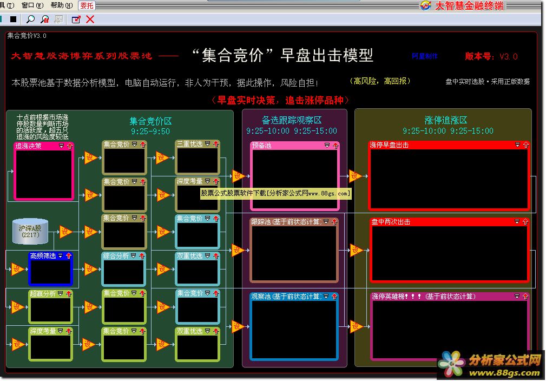
Task: Open dropdown arrow on 超赢分析 box
Action: click(61, 294)
